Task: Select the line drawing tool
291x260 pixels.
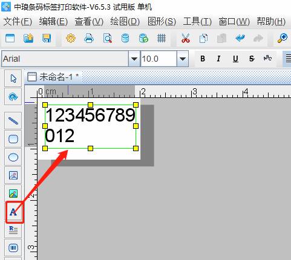Action: click(x=13, y=121)
